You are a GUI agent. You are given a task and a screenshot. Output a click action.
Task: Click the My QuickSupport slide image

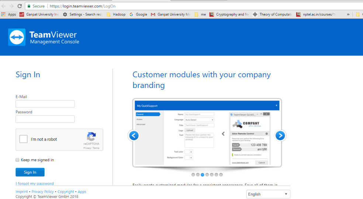(207, 133)
